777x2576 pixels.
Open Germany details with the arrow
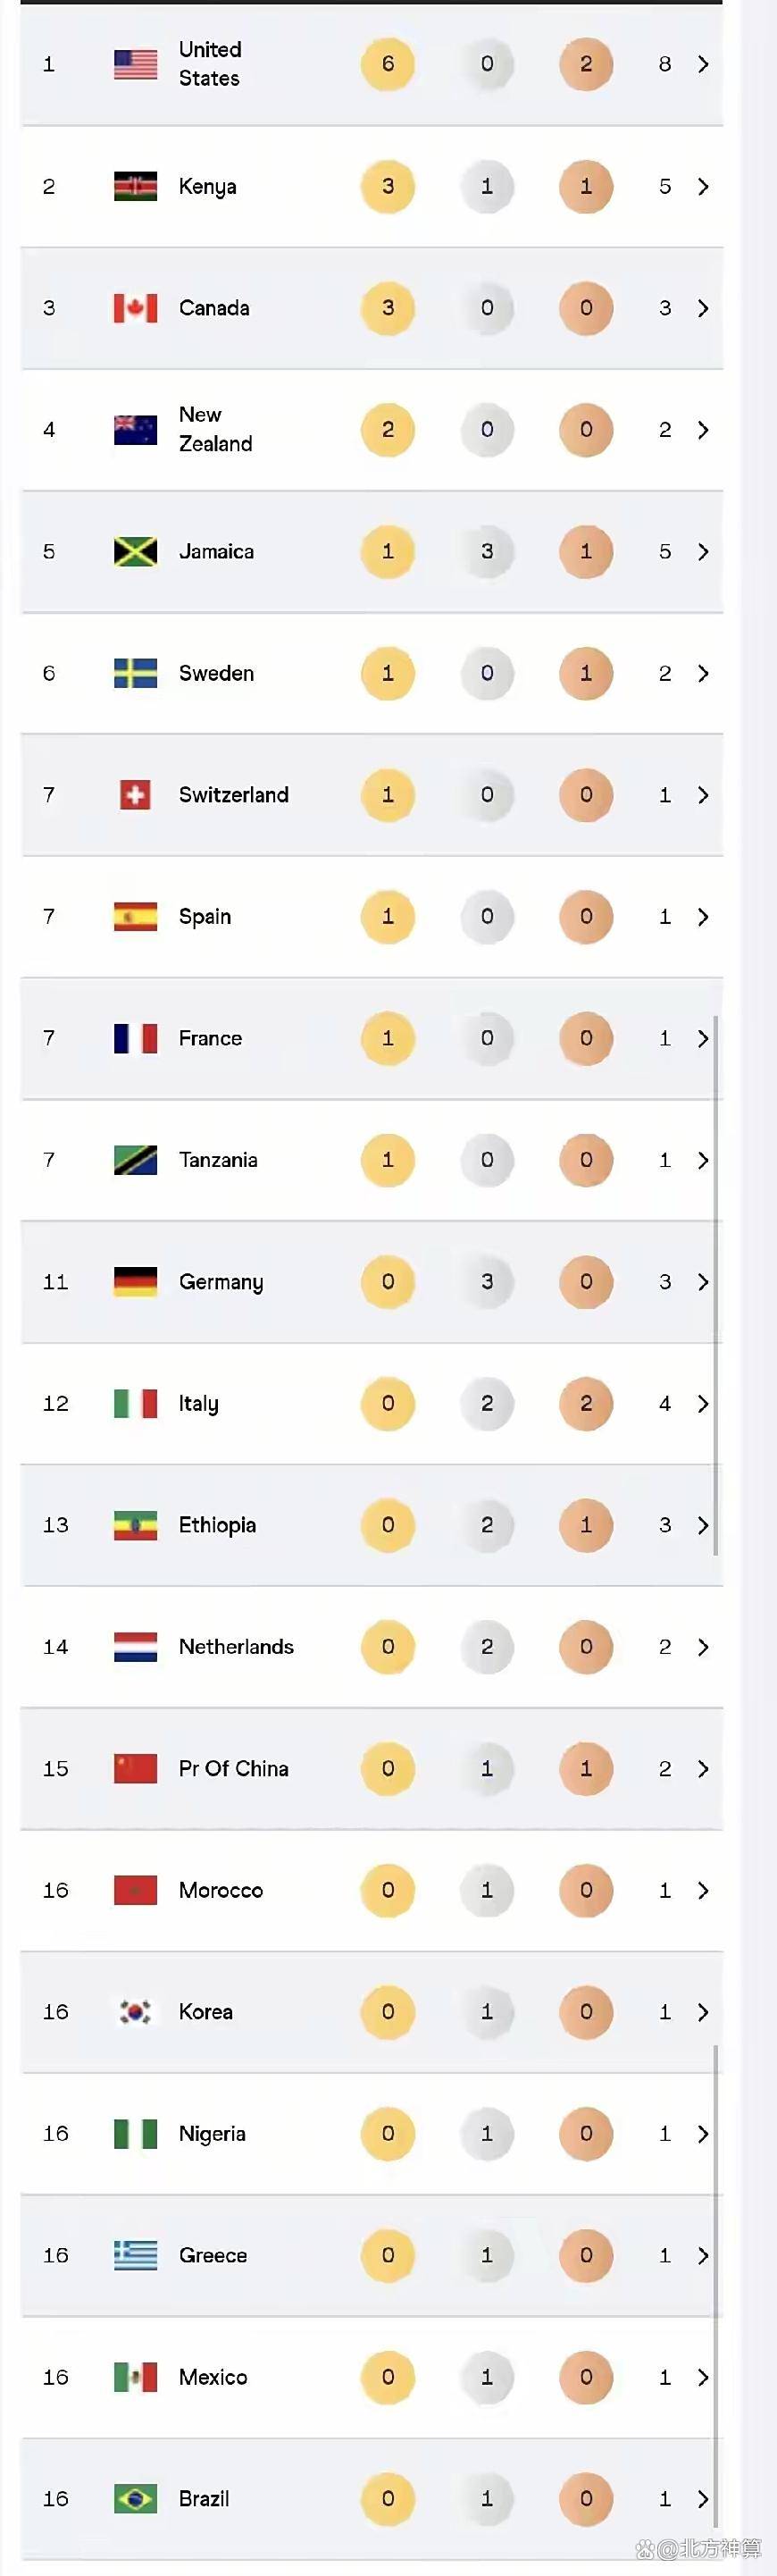[x=703, y=1282]
